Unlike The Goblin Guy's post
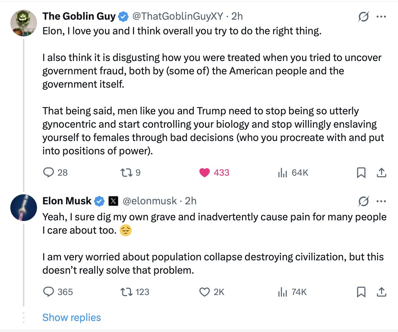 click(204, 172)
